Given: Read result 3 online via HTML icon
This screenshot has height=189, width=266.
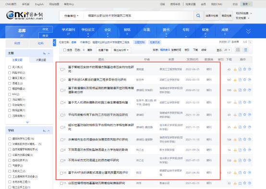Looking at the screenshot, I should tap(240, 90).
